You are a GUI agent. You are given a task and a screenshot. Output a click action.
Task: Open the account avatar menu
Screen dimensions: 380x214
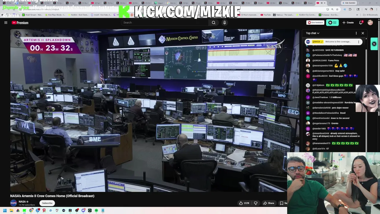(370, 23)
